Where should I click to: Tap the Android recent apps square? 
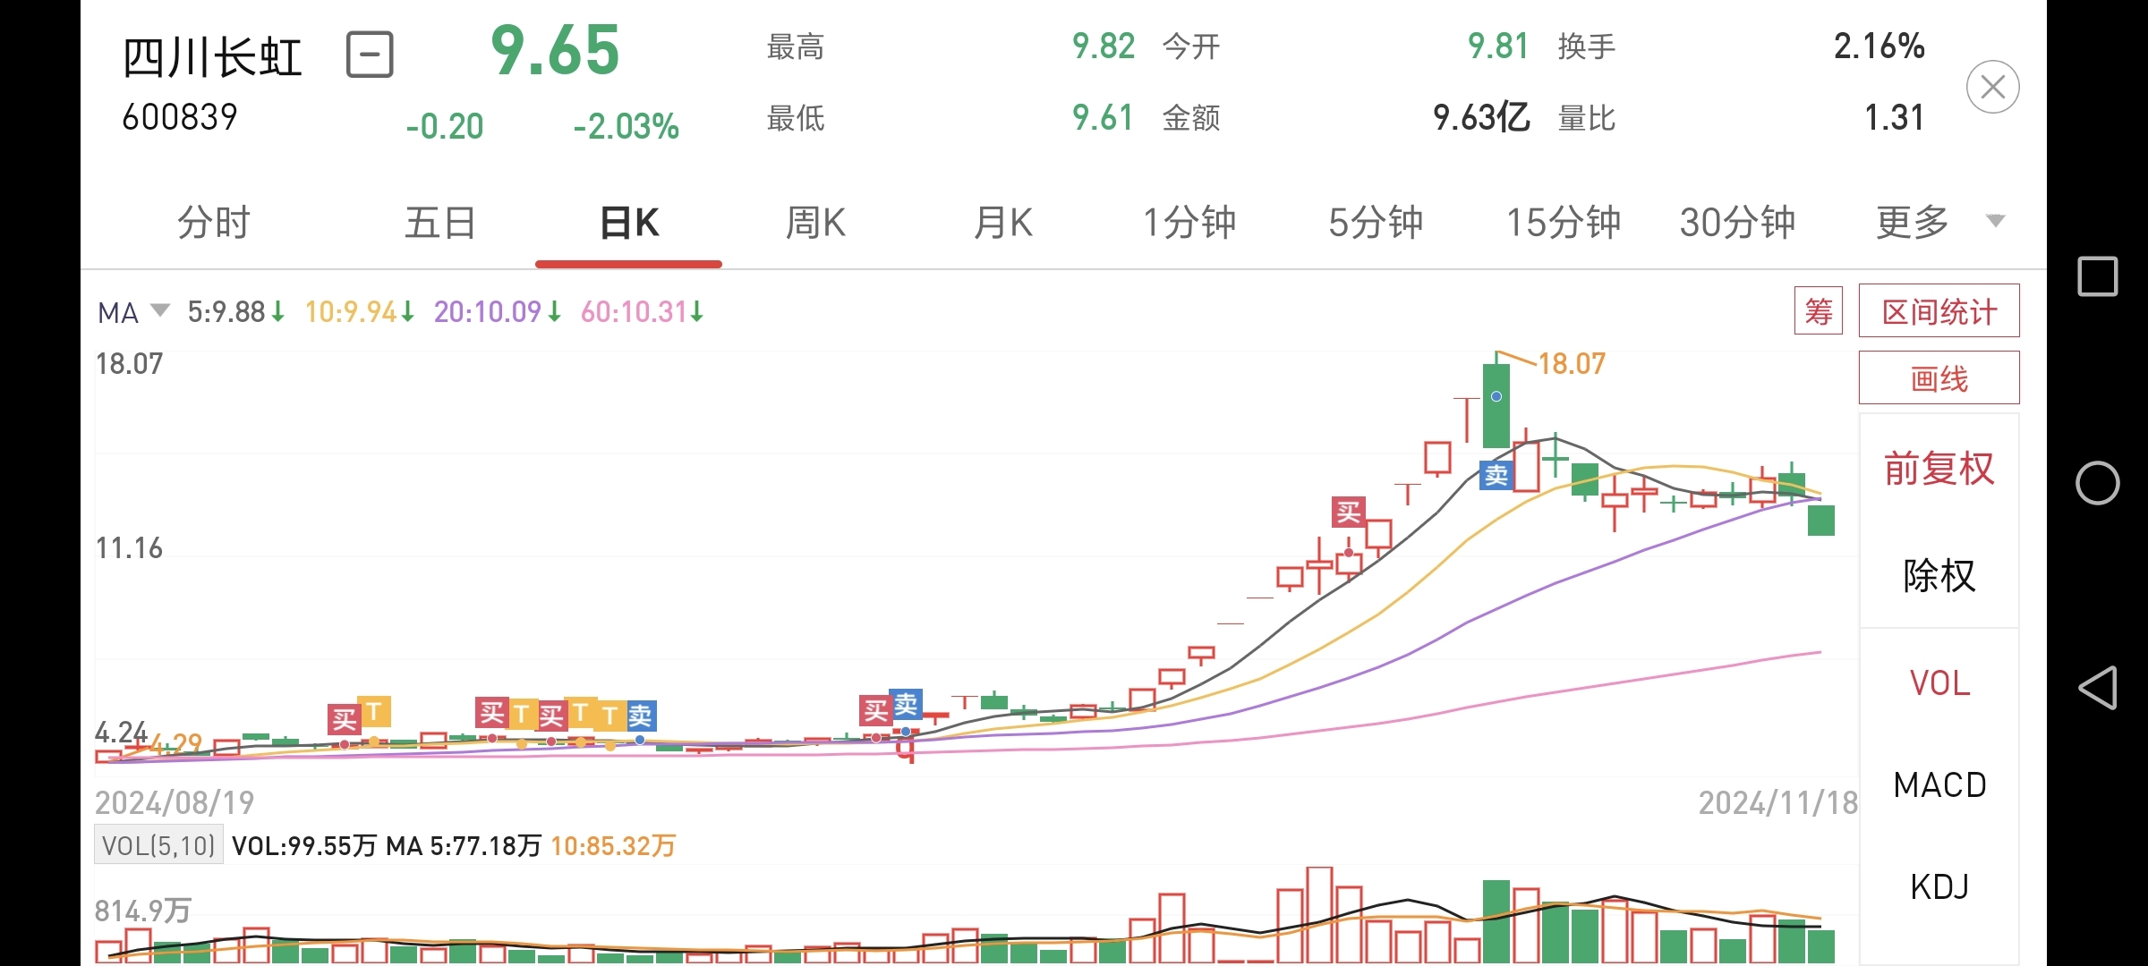pos(2097,275)
